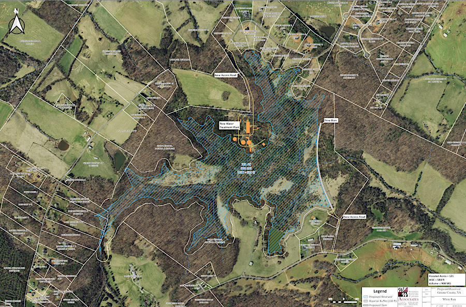This screenshot has width=466, height=307.
Task: Click the tall orange treatment plant building symbol
Action: (x=248, y=127)
